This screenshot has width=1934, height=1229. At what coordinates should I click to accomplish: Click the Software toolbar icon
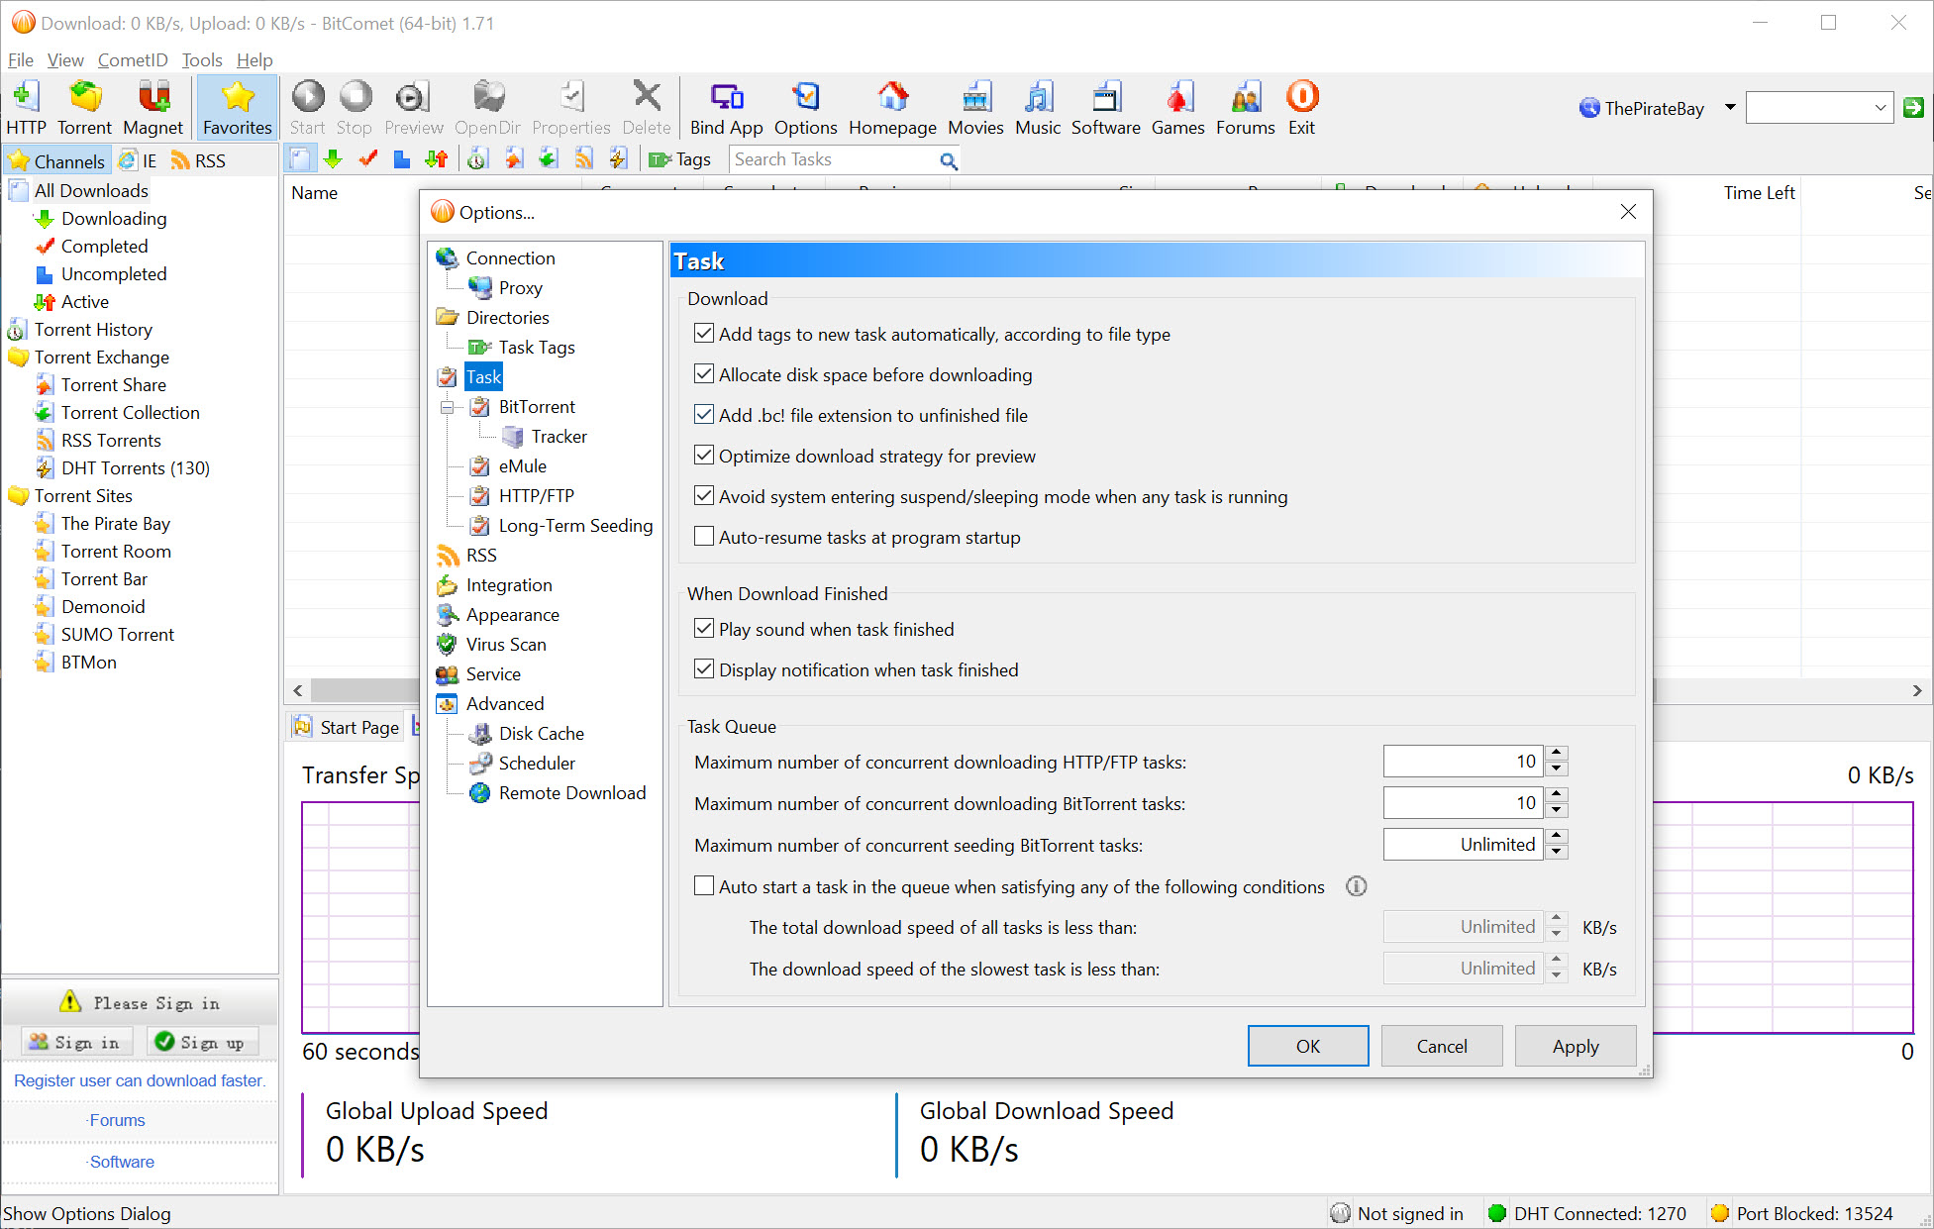[x=1105, y=108]
